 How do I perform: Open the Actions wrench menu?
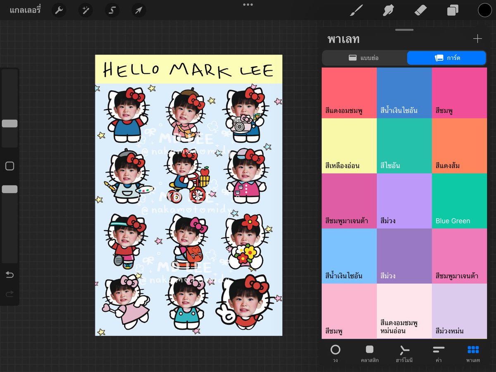pos(59,10)
